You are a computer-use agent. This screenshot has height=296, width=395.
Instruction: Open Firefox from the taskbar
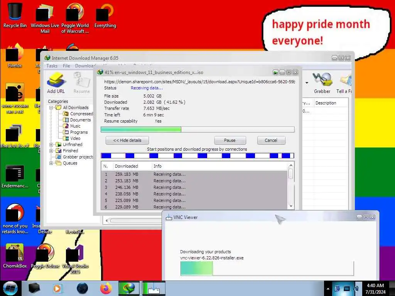[106, 288]
